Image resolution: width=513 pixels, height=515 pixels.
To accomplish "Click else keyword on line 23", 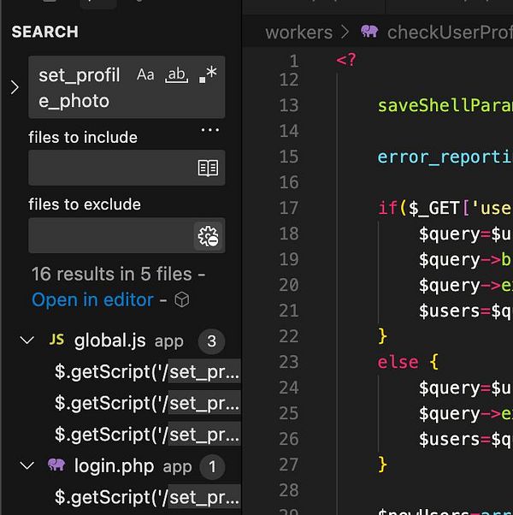I will [398, 362].
